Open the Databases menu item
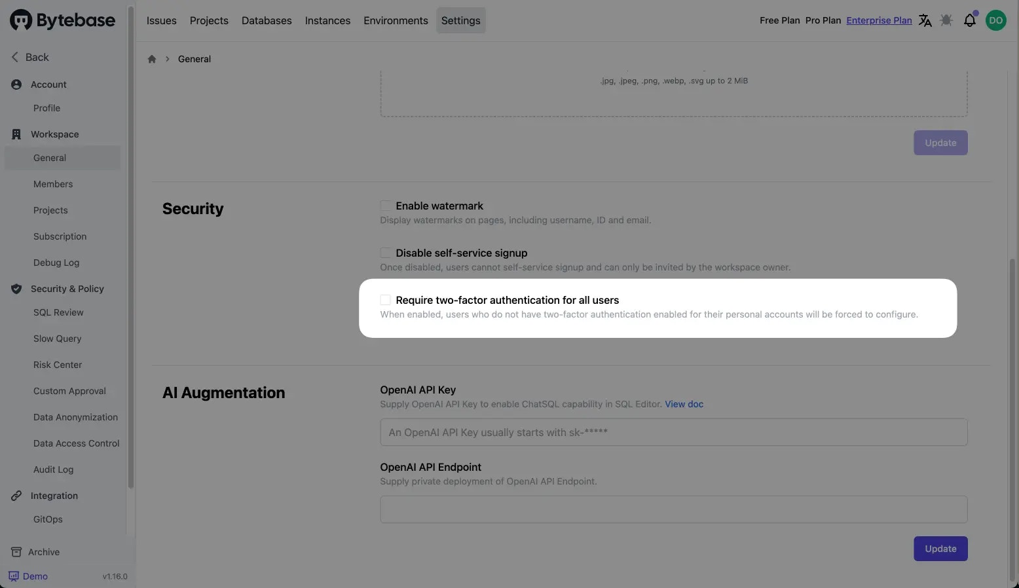 266,20
